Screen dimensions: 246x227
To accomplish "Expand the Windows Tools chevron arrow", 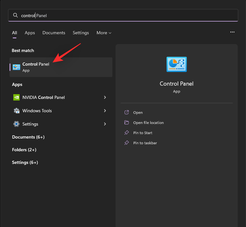I will [x=105, y=111].
